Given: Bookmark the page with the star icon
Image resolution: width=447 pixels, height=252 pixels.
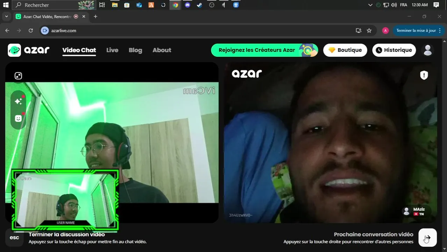Looking at the screenshot, I should [x=369, y=30].
